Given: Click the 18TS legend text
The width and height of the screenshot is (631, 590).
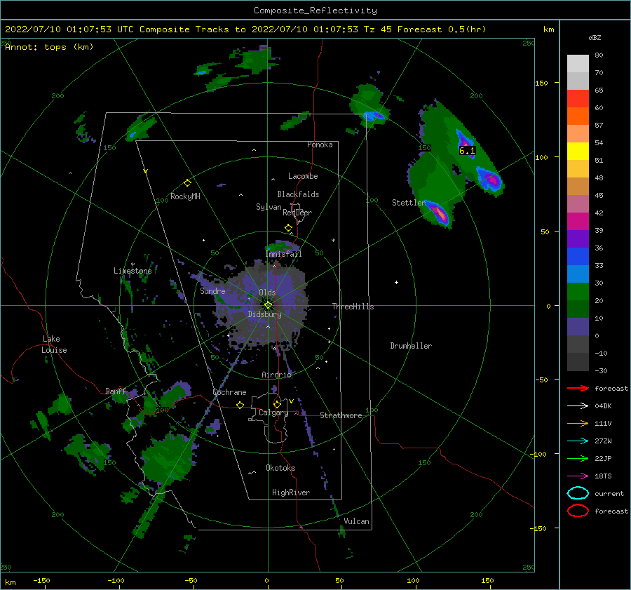Looking at the screenshot, I should 603,476.
